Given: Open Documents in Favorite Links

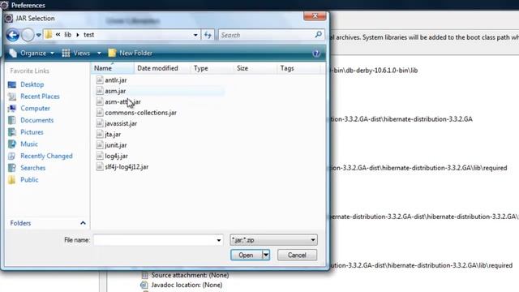Looking at the screenshot, I should (36, 120).
